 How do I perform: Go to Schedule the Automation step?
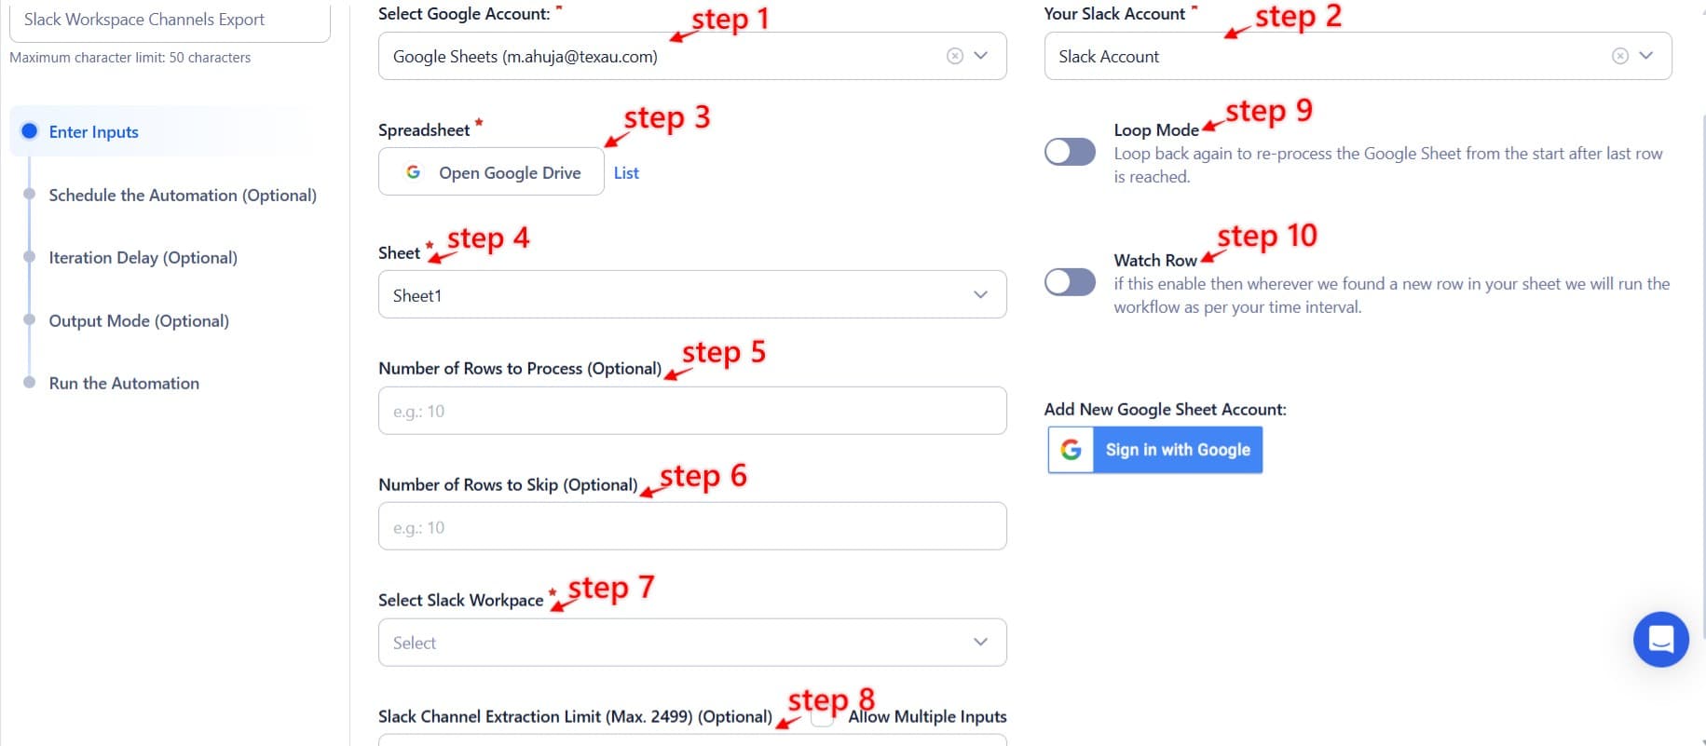[x=29, y=195]
